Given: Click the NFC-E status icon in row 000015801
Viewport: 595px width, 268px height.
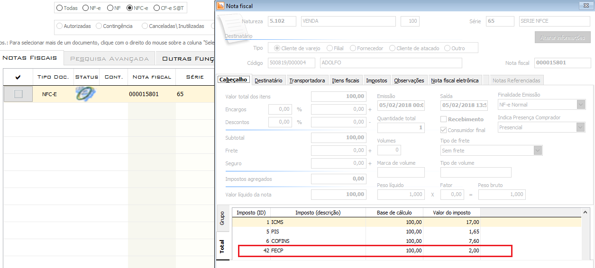Looking at the screenshot, I should point(85,94).
